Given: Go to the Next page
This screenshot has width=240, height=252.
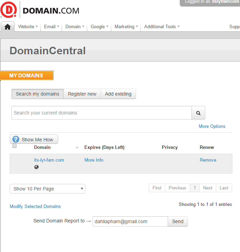Looking at the screenshot, I should [208, 188].
